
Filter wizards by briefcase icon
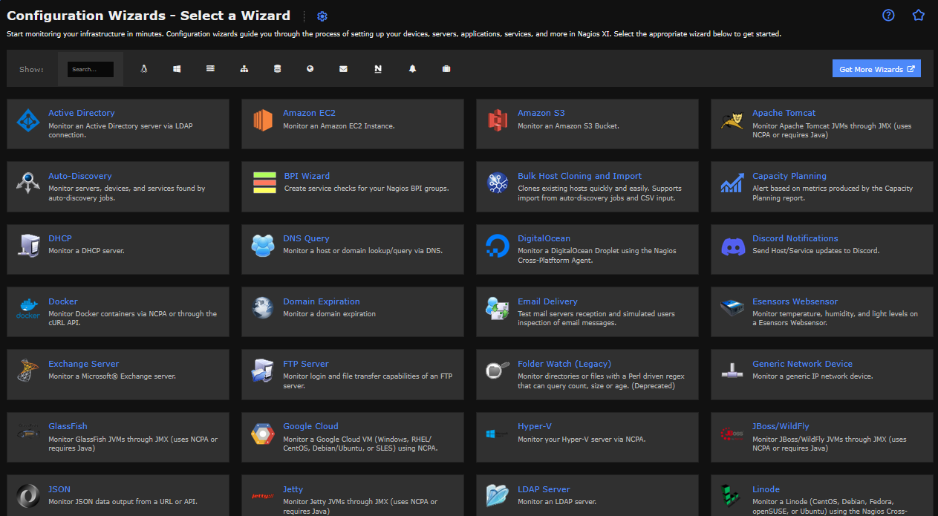point(446,69)
